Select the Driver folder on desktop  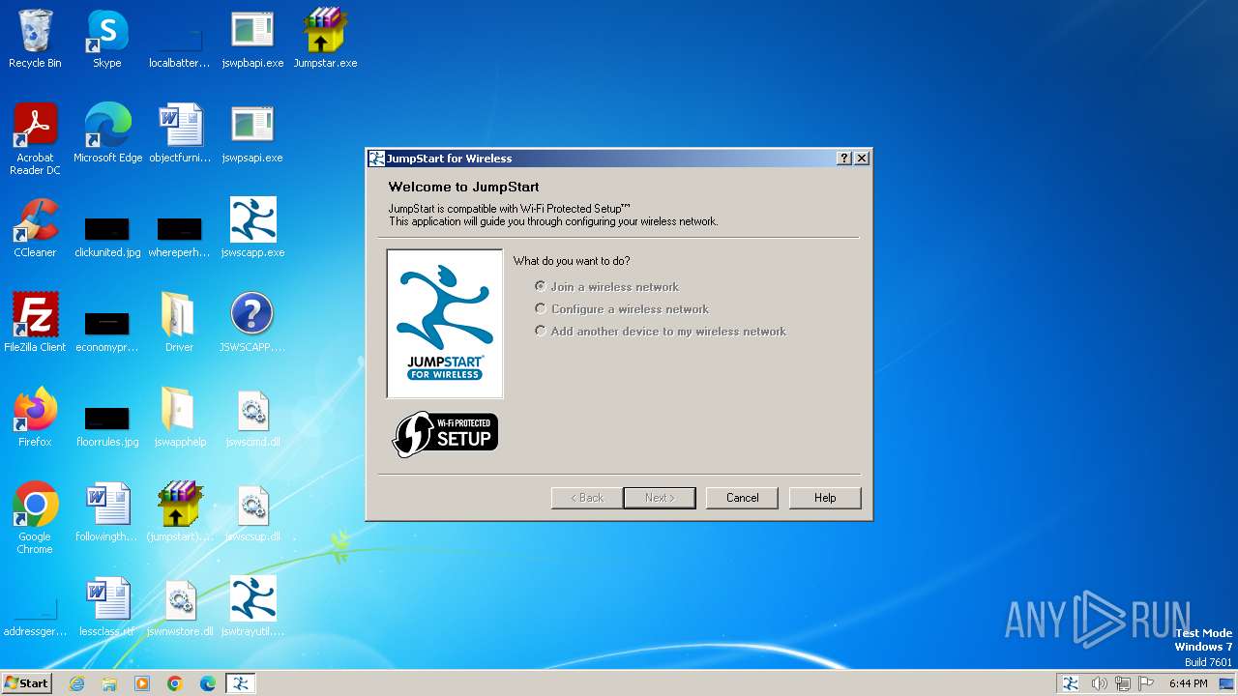[180, 323]
